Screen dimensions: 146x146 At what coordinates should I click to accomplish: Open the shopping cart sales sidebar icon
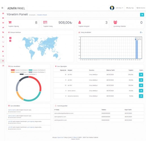point(3,46)
